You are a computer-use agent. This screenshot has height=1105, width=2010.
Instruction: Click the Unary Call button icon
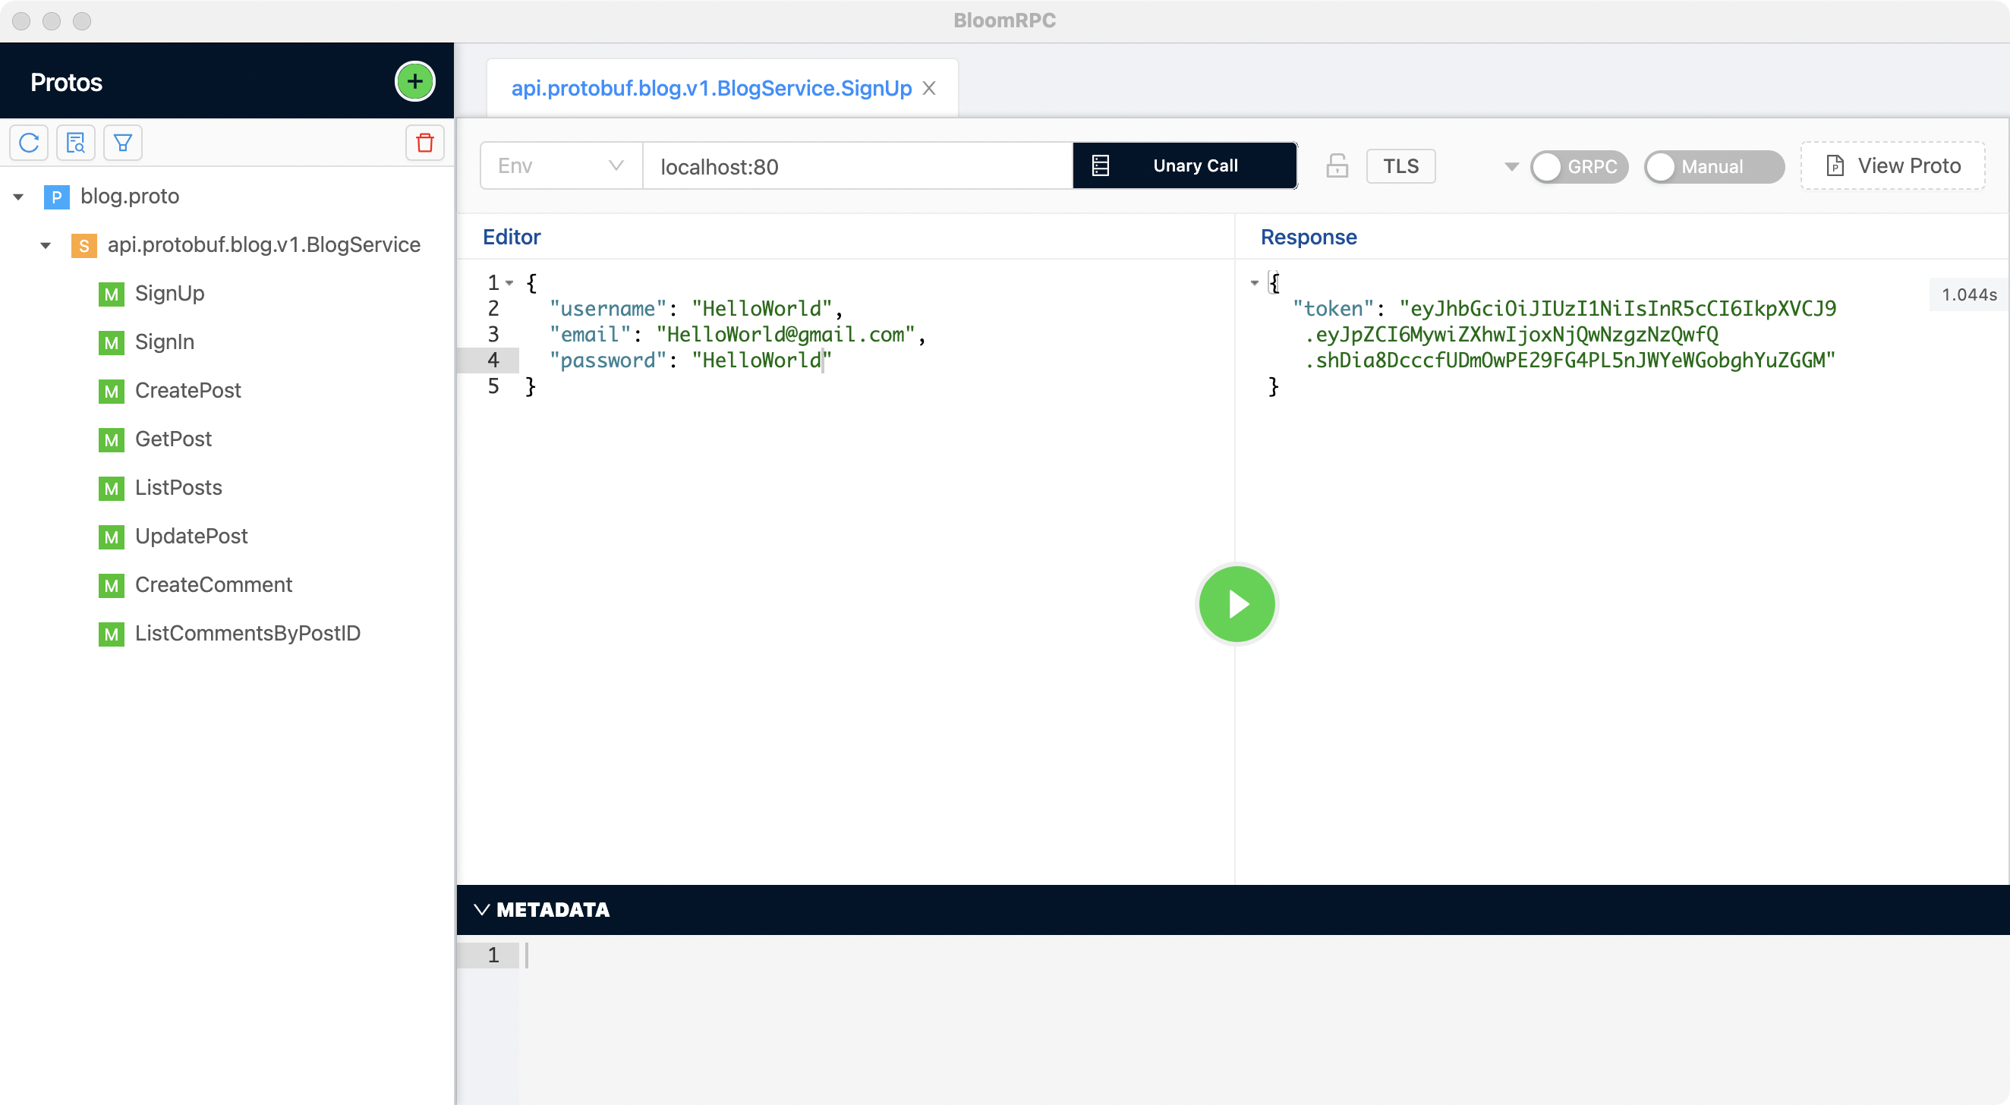(1100, 165)
